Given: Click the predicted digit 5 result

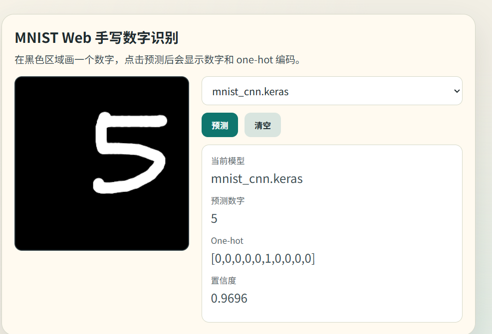Looking at the screenshot, I should [x=214, y=218].
